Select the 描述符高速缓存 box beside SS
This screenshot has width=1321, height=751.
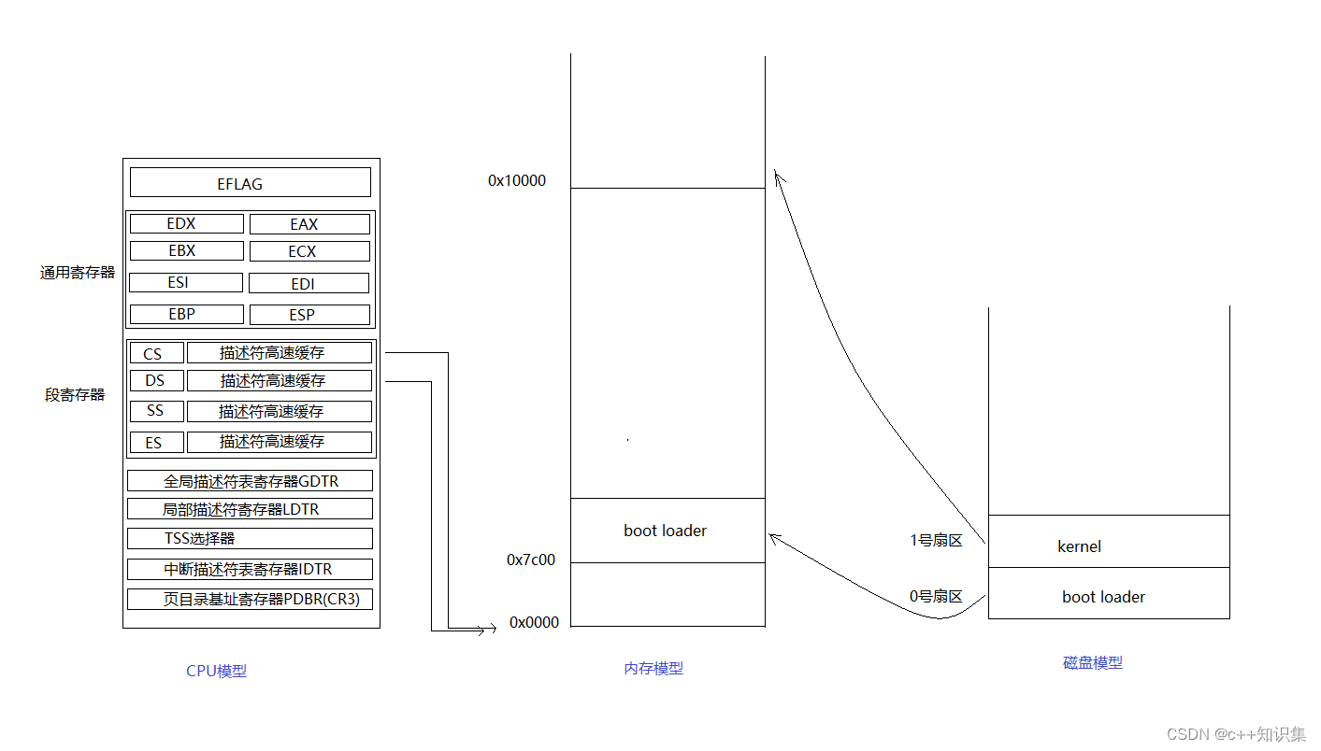(280, 411)
